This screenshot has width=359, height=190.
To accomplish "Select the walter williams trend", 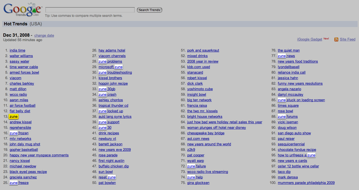I will click(21, 56).
